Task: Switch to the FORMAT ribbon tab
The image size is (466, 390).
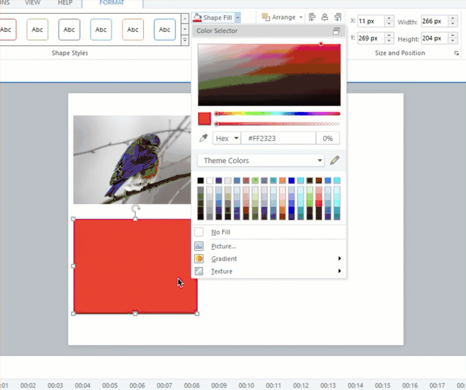Action: click(111, 3)
